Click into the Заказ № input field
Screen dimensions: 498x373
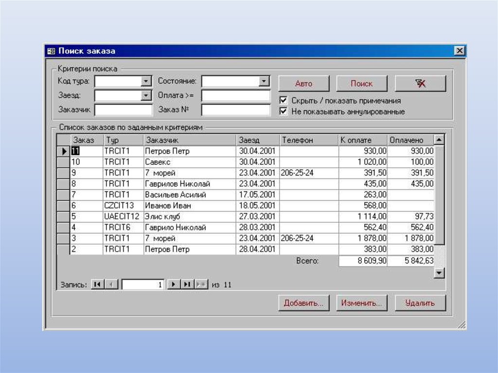[236, 110]
